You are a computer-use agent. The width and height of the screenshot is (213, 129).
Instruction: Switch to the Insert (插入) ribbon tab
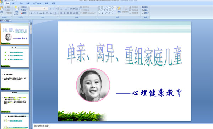(x=14, y=4)
